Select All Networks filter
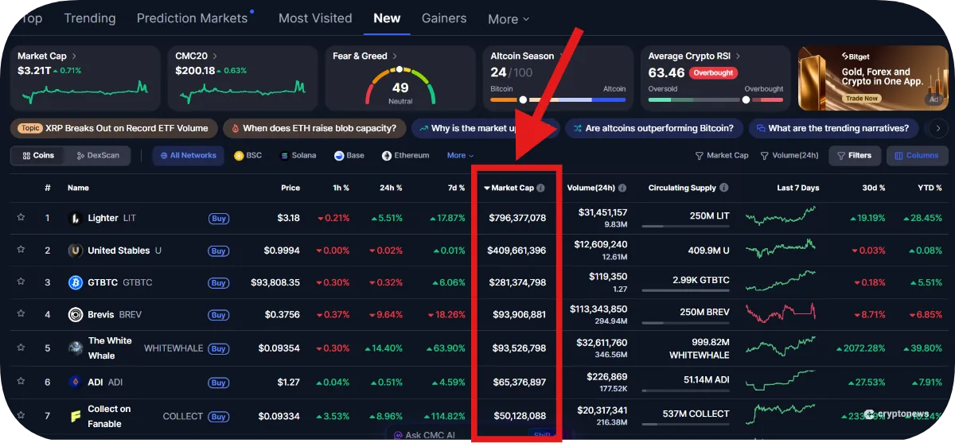The height and width of the screenshot is (443, 955). click(188, 156)
